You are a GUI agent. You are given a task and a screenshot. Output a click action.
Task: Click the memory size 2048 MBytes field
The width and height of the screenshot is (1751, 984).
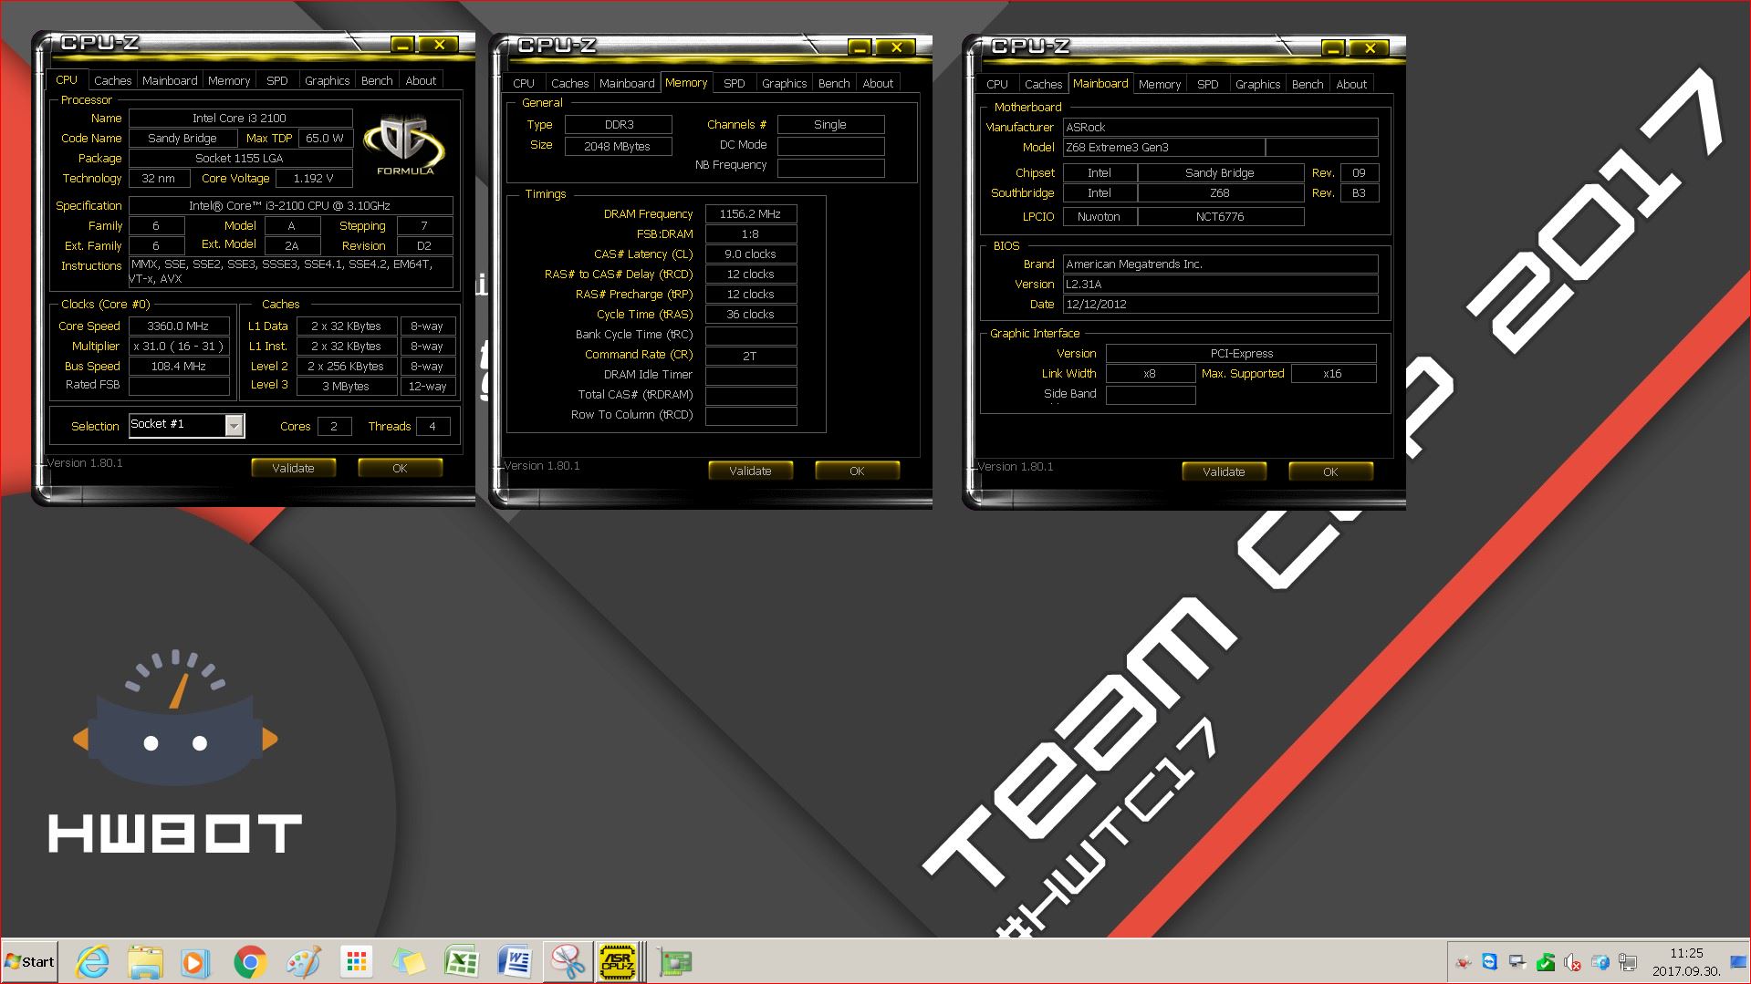[619, 146]
